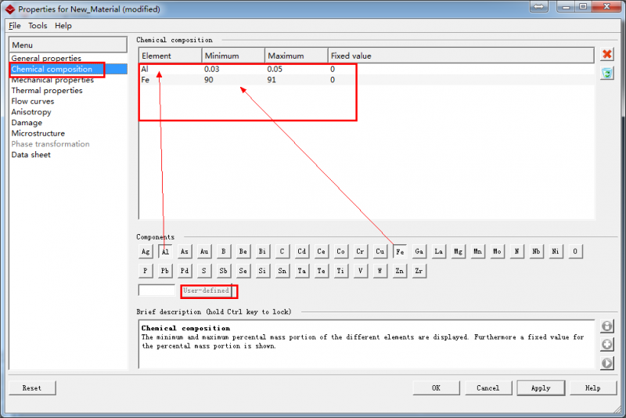Screen dimensions: 626x418
Task: Add the Pd component
Action: coord(185,271)
